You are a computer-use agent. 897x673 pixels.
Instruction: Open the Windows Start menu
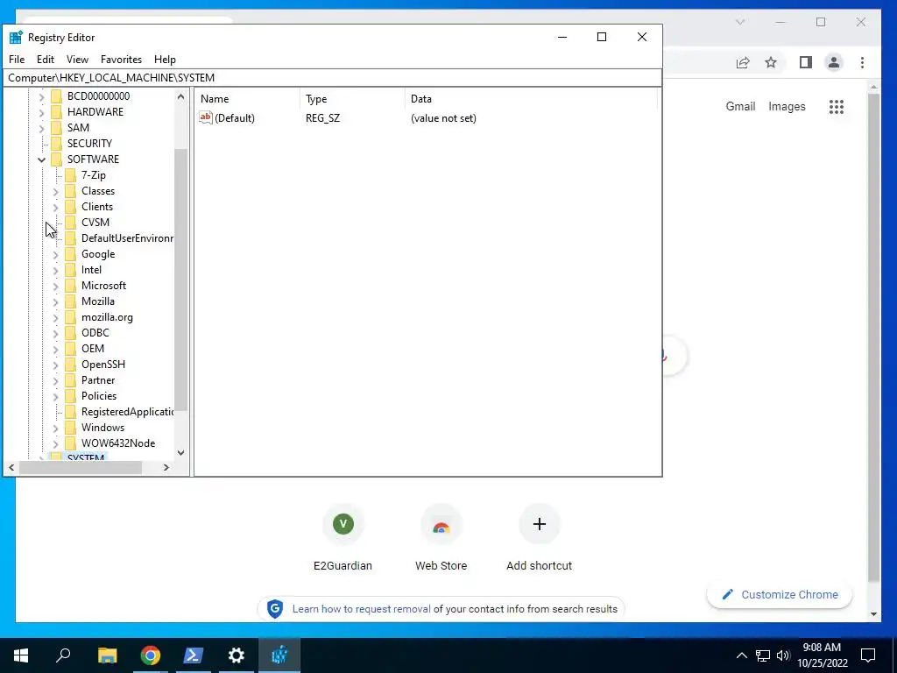(x=21, y=655)
